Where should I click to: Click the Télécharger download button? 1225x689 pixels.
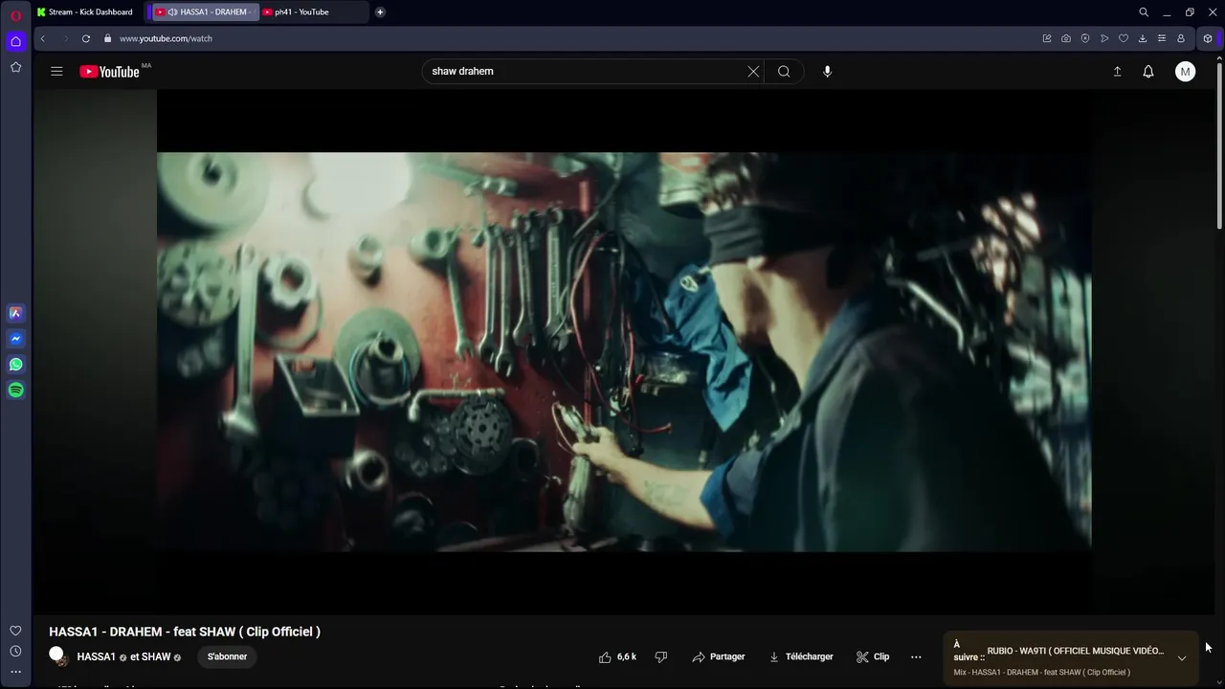[801, 656]
